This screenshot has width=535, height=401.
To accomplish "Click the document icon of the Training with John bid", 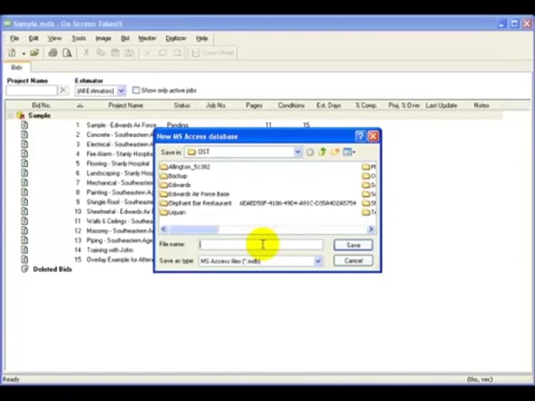I will 25,250.
